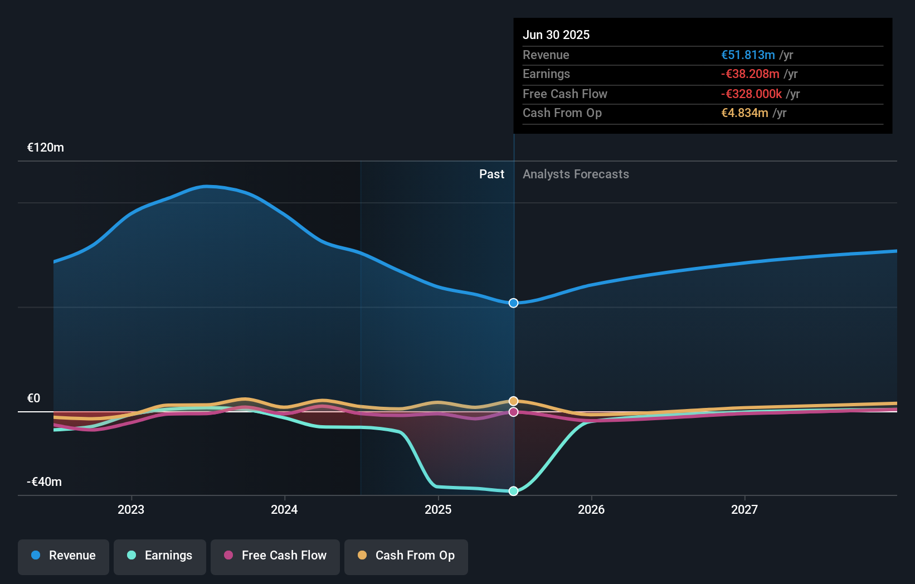Click the Revenue row label in tooltip
The height and width of the screenshot is (584, 915).
tap(546, 55)
